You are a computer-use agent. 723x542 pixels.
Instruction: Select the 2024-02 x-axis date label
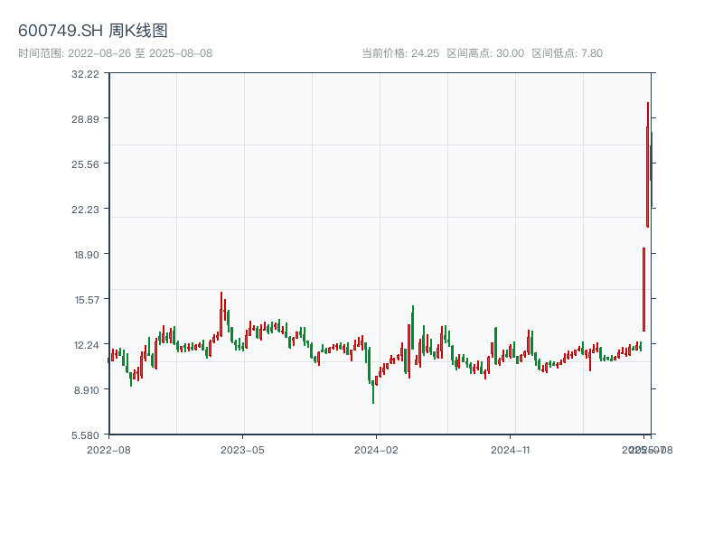[377, 449]
